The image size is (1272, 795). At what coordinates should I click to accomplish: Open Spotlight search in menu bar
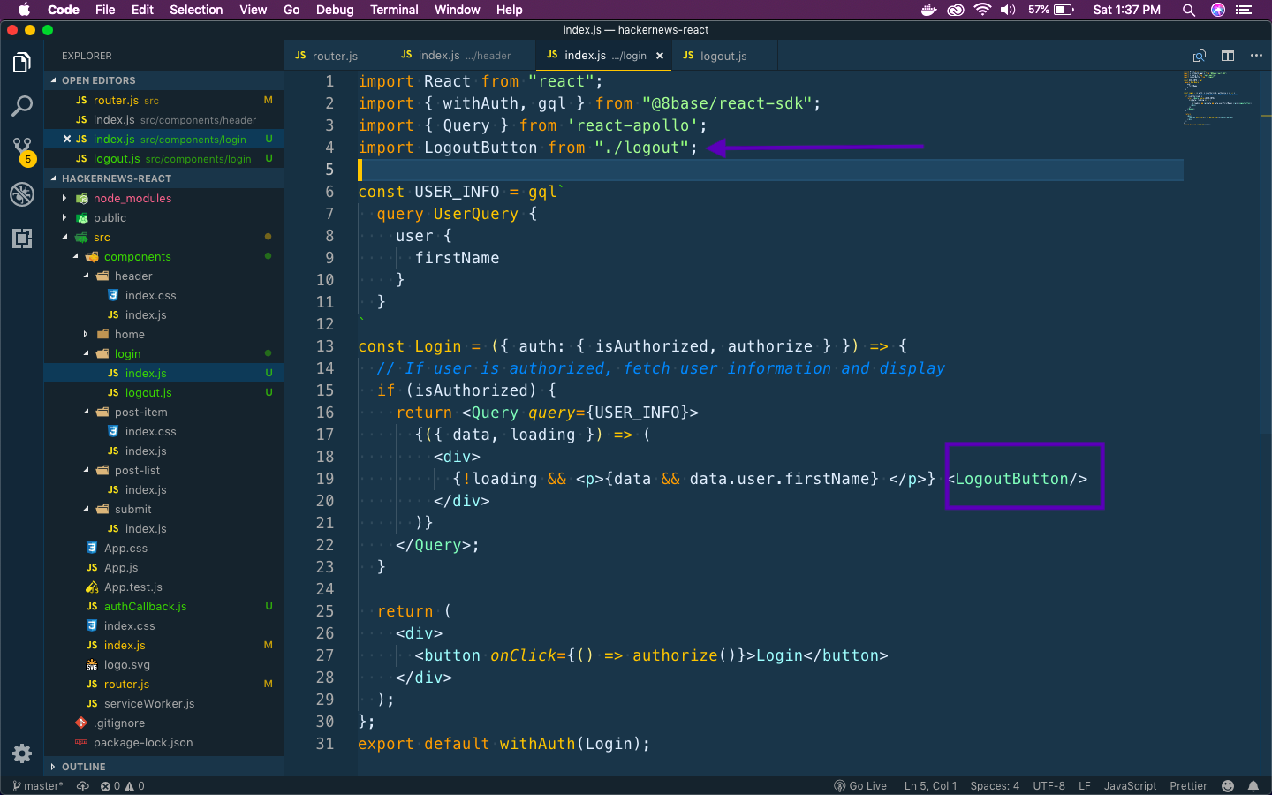(x=1189, y=10)
